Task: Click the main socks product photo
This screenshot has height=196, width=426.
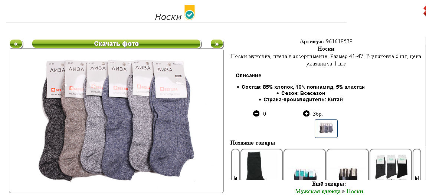Action: tap(116, 121)
